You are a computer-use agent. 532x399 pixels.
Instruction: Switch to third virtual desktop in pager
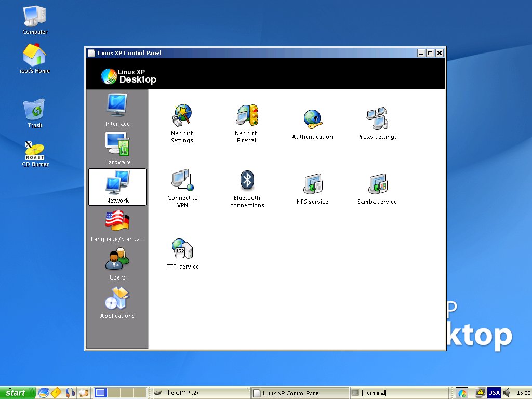(127, 393)
